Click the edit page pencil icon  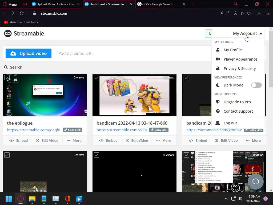click(222, 13)
